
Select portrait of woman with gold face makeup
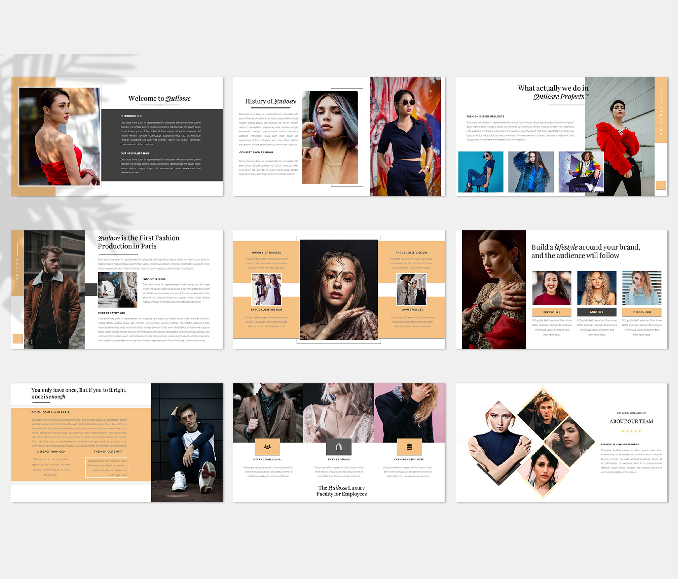(x=339, y=290)
